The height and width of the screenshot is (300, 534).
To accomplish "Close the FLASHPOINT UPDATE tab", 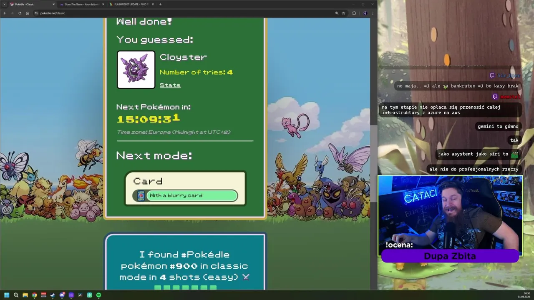I will coord(153,4).
